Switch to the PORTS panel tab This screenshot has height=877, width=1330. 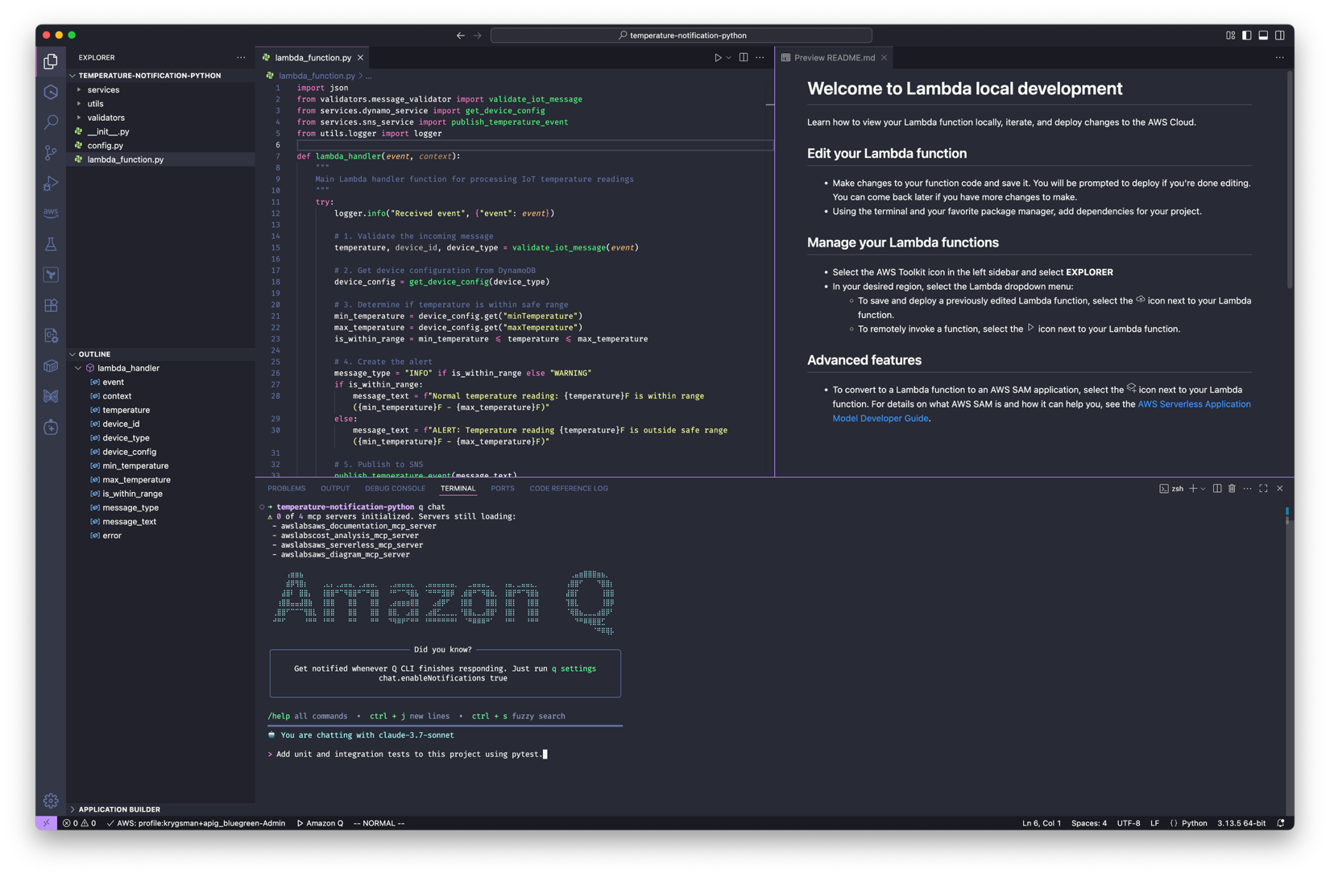tap(503, 489)
